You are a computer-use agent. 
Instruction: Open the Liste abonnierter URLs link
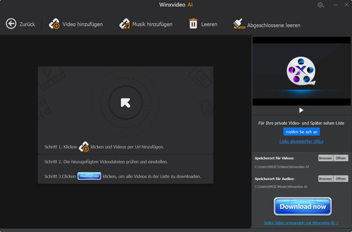[302, 141]
